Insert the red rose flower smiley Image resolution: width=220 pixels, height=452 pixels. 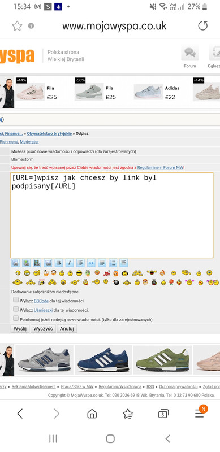[x=171, y=282]
